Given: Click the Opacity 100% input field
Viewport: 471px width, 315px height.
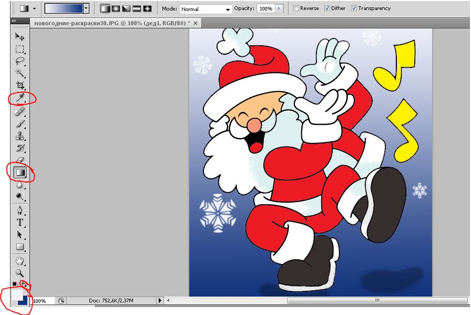Looking at the screenshot, I should 266,9.
